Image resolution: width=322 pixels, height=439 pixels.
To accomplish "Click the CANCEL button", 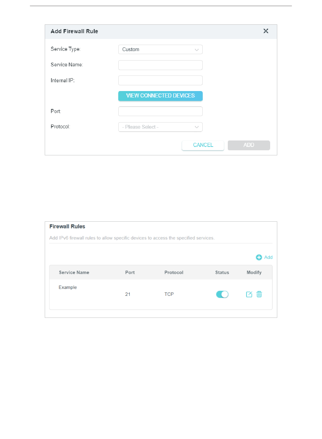I will click(203, 145).
